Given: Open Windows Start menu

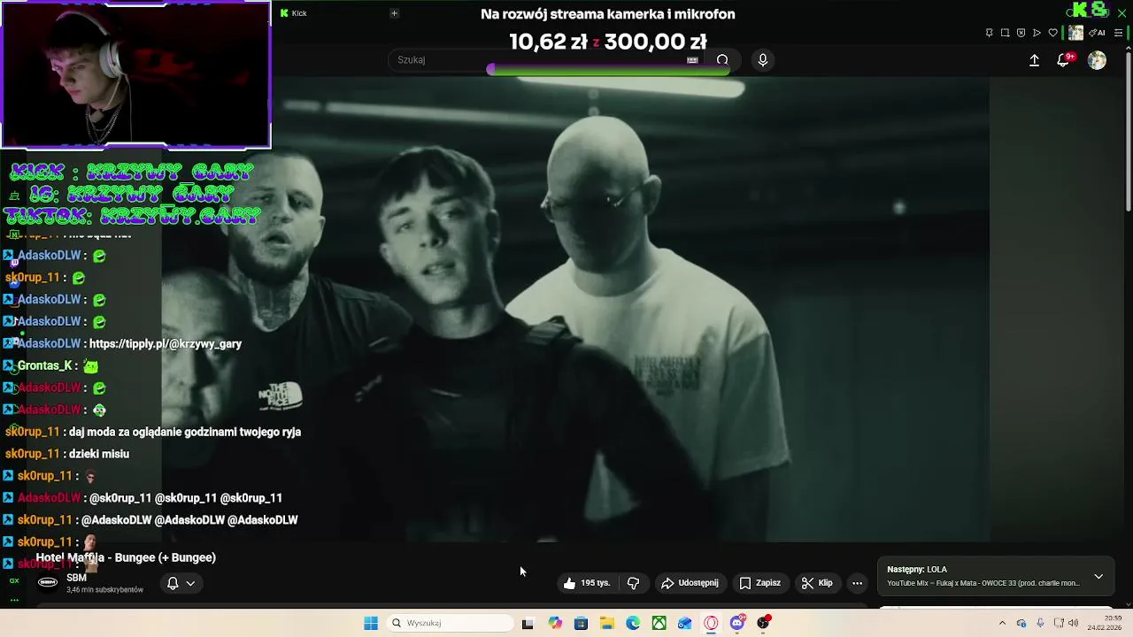Looking at the screenshot, I should pyautogui.click(x=371, y=623).
